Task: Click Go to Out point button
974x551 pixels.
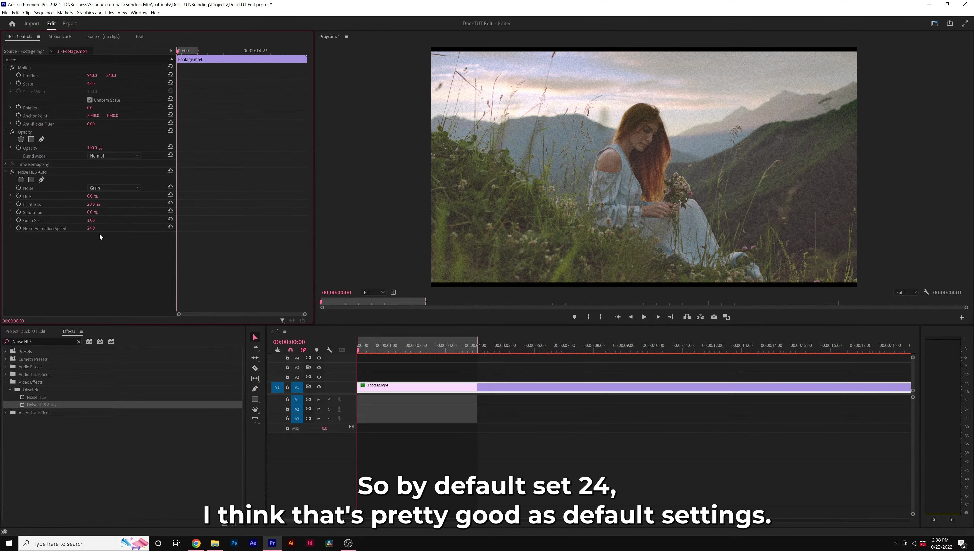Action: [x=670, y=317]
